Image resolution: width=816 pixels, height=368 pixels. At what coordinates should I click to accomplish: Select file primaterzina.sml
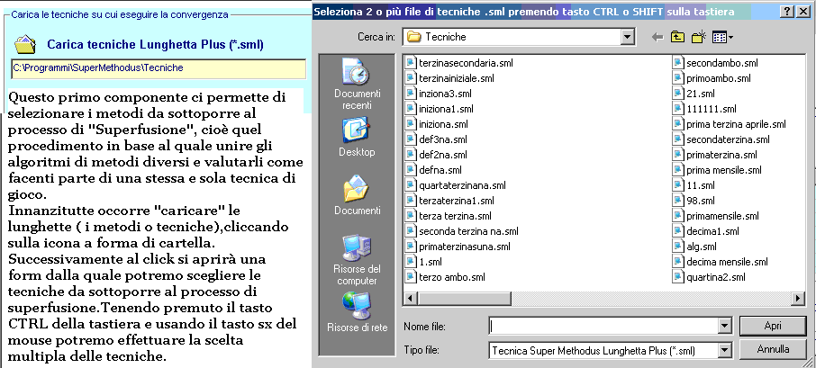tap(714, 155)
